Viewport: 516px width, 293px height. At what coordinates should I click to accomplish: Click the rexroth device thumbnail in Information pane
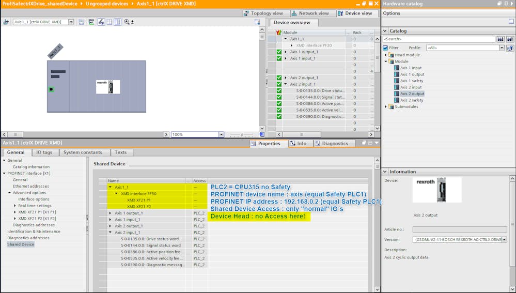point(437,190)
